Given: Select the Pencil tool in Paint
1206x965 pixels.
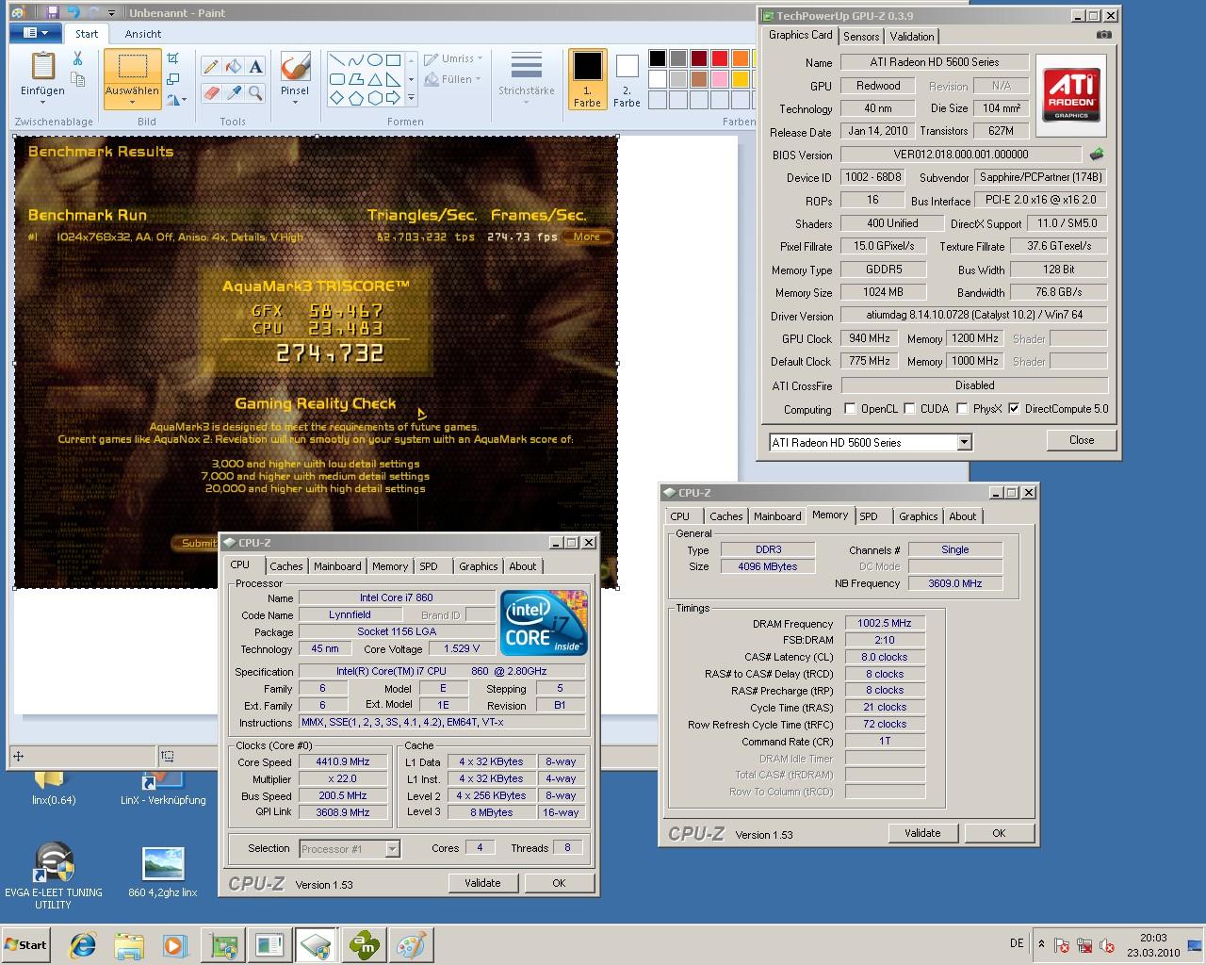Looking at the screenshot, I should coord(210,67).
